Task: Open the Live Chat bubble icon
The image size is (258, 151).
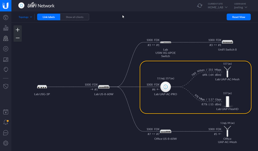Action: [x=6, y=133]
